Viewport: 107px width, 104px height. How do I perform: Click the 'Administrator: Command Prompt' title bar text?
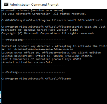coord(34,5)
